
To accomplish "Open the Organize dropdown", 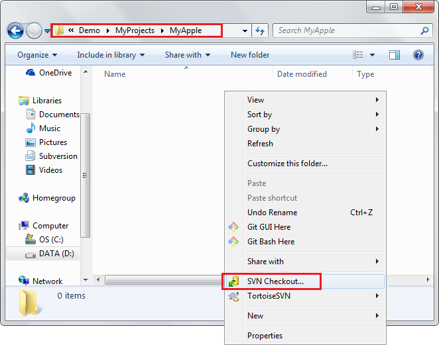I will 37,55.
